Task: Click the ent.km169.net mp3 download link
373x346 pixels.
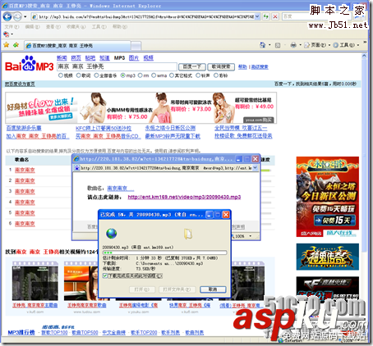Action: click(x=184, y=197)
